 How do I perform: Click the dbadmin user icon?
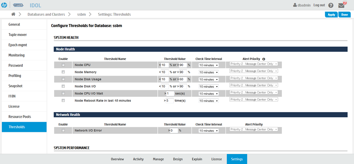click(295, 5)
